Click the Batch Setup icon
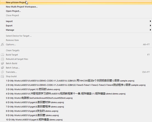 coord(2,68)
